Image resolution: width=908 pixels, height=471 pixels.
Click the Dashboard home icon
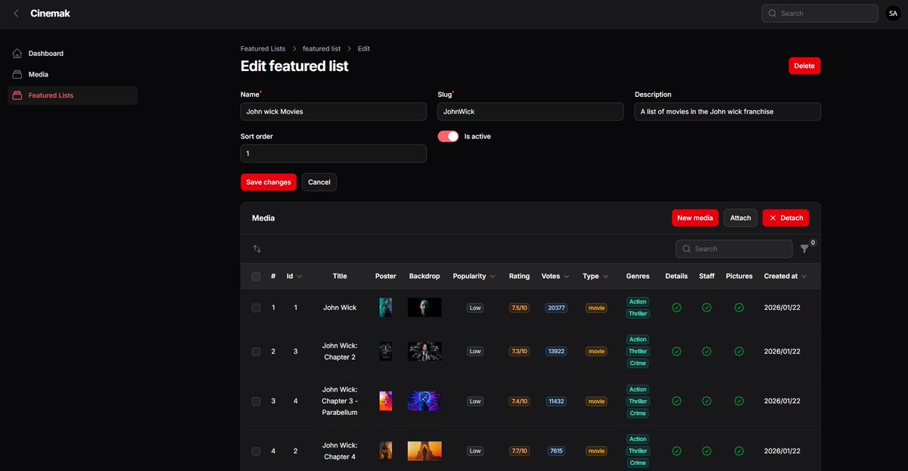tap(17, 54)
